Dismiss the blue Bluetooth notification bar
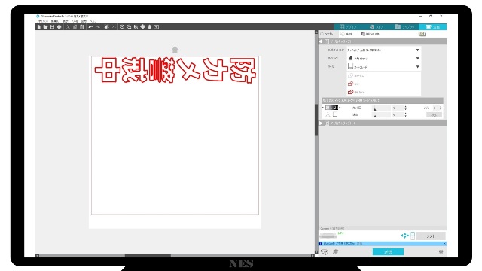The width and height of the screenshot is (482, 271). click(x=444, y=244)
